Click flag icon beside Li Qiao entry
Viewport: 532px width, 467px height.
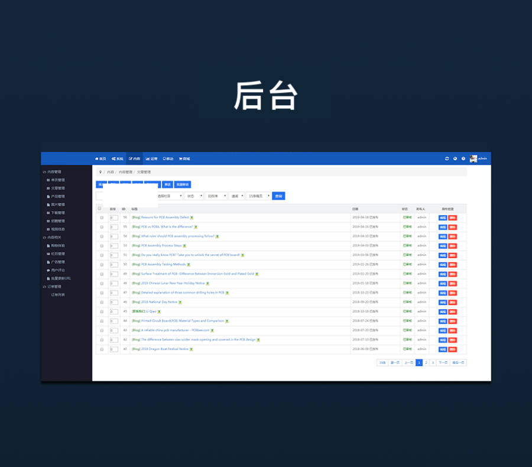coord(159,312)
